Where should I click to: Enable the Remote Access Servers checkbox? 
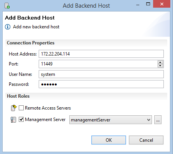tap(21, 108)
